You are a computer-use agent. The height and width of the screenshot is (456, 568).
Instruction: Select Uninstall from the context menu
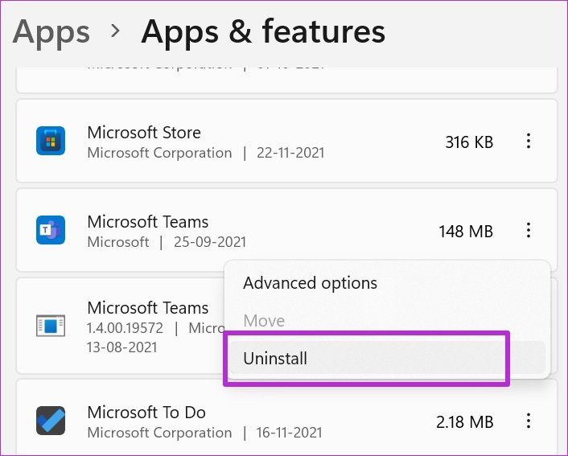tap(275, 358)
